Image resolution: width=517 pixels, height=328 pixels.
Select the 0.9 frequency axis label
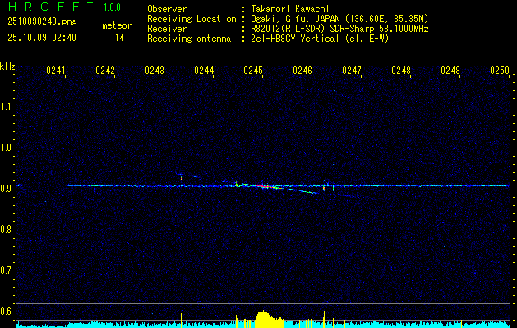coord(7,189)
